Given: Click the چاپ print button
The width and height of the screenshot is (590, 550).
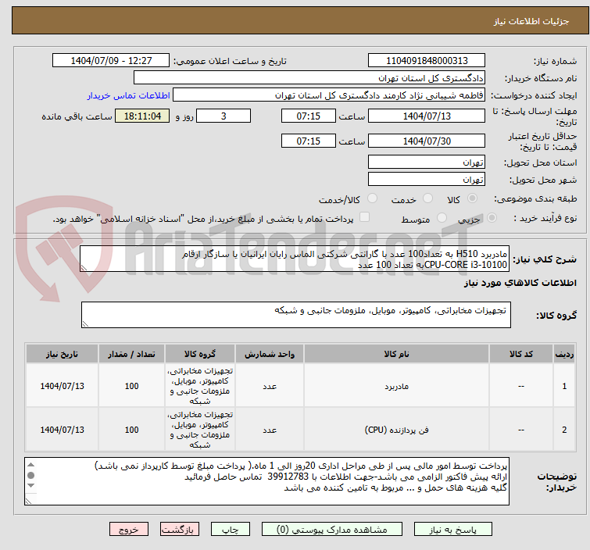Looking at the screenshot, I should point(231,530).
